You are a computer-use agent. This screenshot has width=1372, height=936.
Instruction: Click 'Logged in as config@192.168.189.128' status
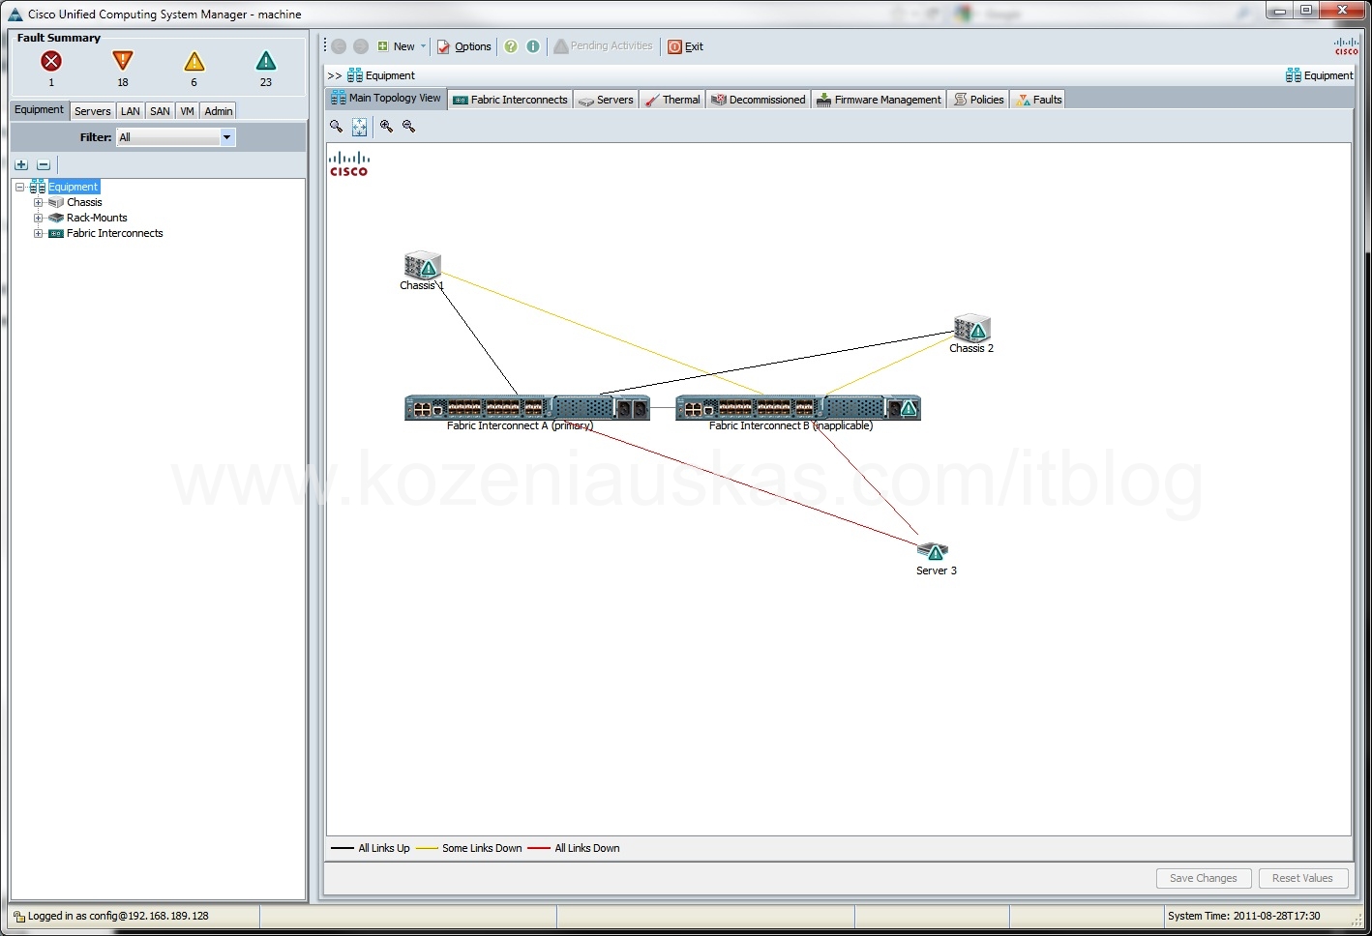coord(118,916)
